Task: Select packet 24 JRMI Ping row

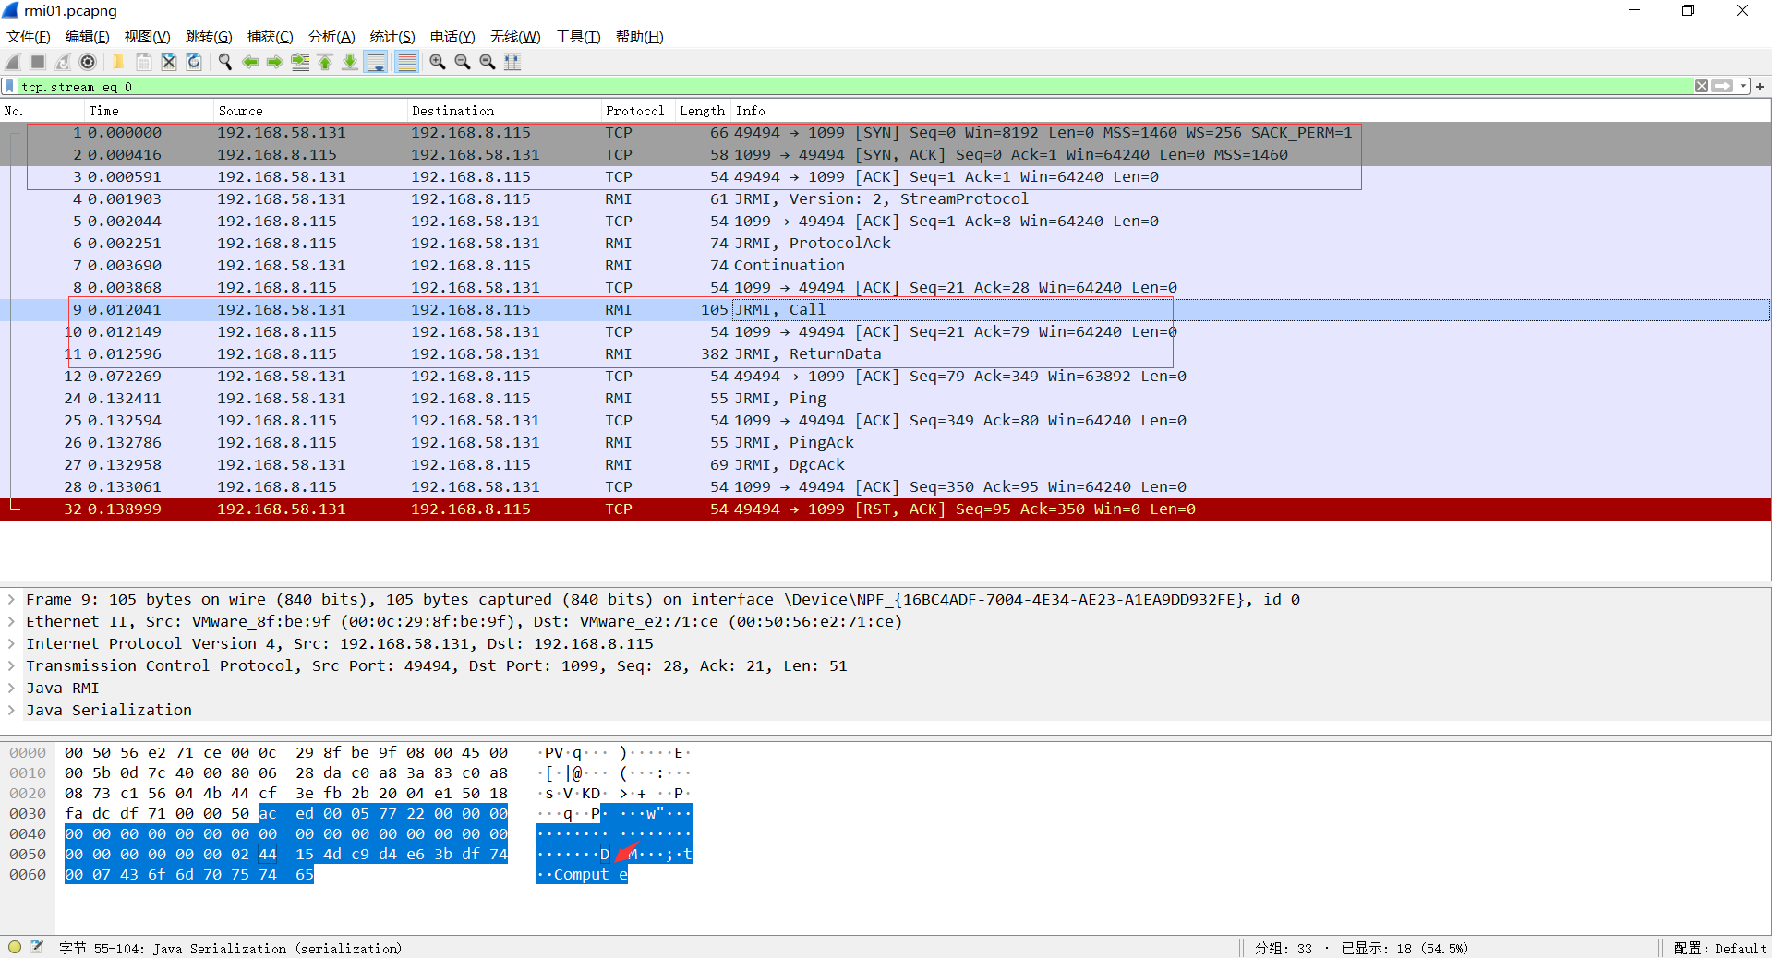Action: pyautogui.click(x=886, y=399)
